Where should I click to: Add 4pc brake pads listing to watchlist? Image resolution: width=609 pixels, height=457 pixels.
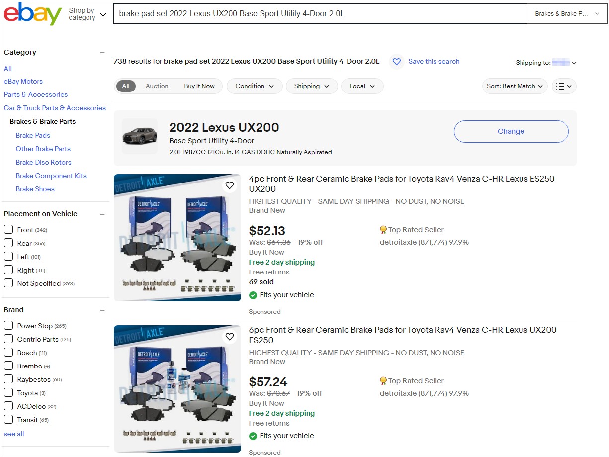pos(229,185)
